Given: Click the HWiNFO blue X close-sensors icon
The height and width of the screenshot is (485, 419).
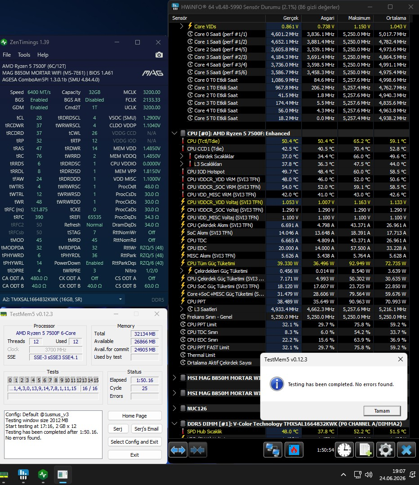Looking at the screenshot, I should click(406, 450).
